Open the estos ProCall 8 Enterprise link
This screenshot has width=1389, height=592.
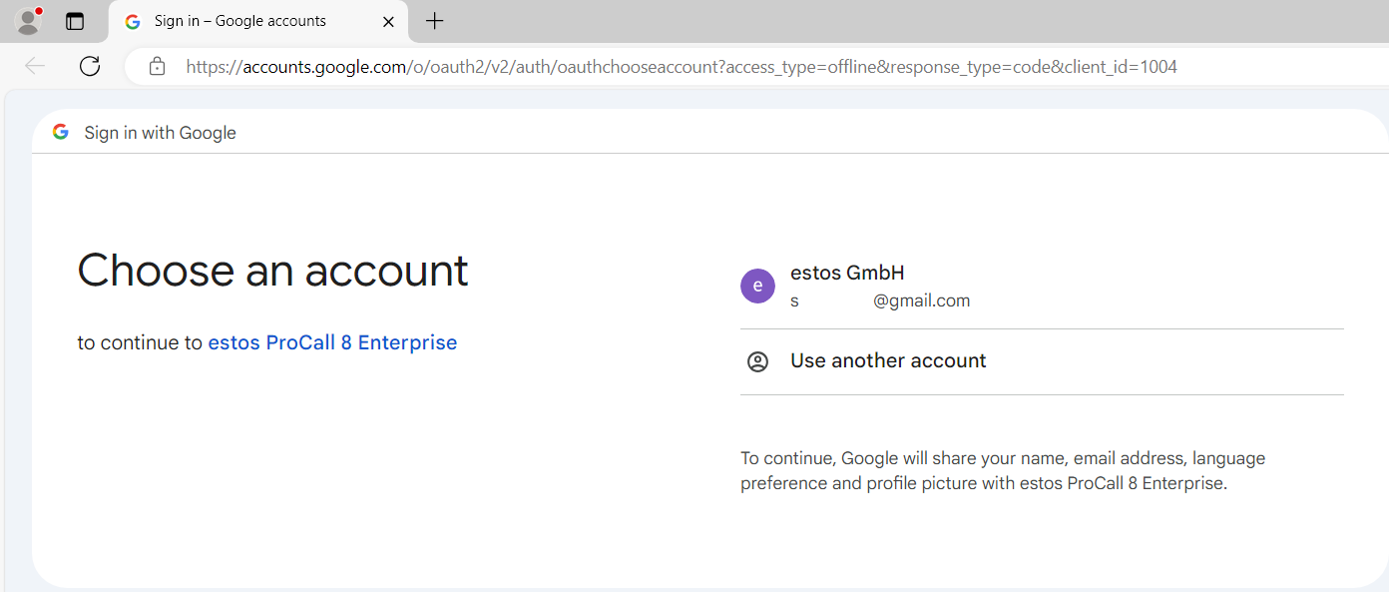pyautogui.click(x=332, y=342)
